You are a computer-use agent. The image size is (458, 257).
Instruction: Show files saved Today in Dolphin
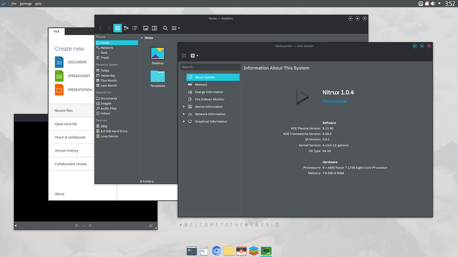coord(117,71)
